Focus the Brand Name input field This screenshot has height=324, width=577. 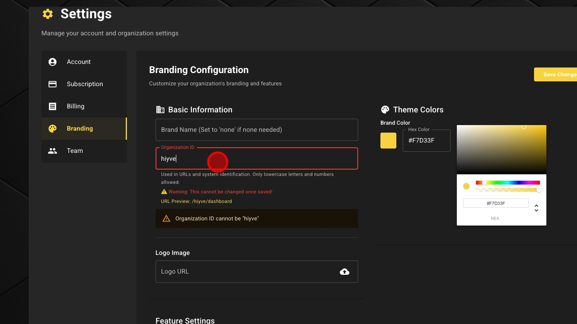pos(257,130)
